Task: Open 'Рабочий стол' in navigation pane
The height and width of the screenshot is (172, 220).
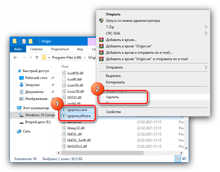Action: point(36,78)
